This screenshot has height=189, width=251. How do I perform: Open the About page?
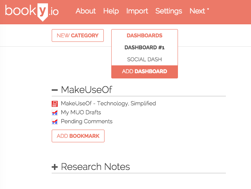(x=85, y=11)
